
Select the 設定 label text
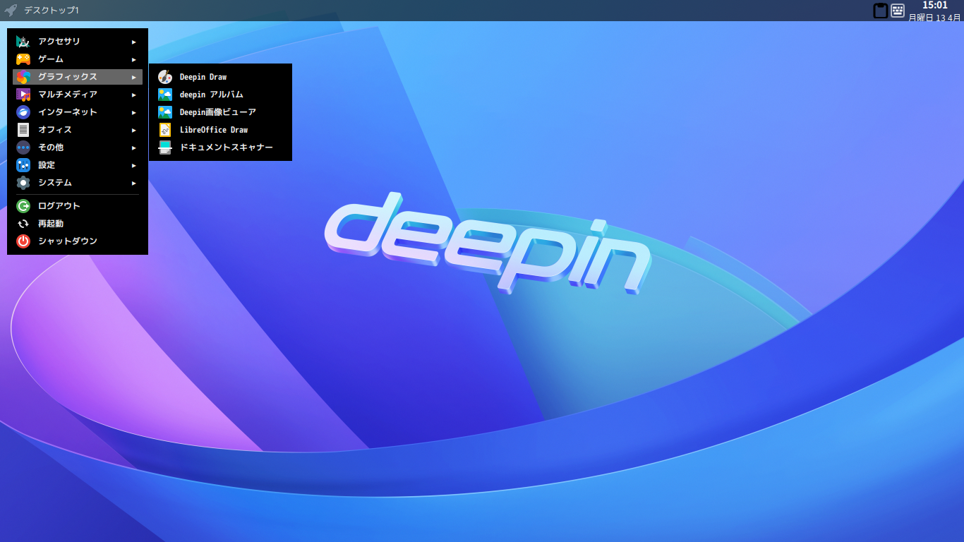(47, 165)
